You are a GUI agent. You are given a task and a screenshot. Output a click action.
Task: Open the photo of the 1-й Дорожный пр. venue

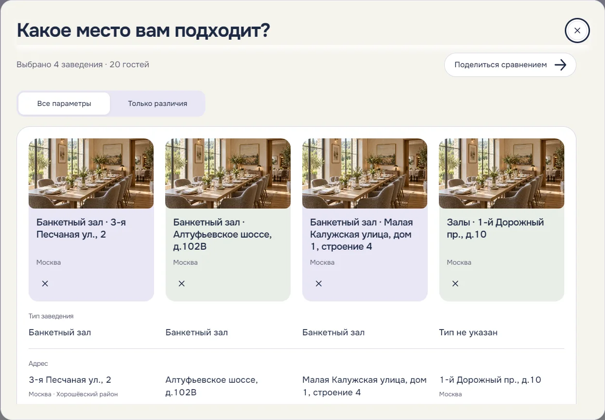click(501, 173)
